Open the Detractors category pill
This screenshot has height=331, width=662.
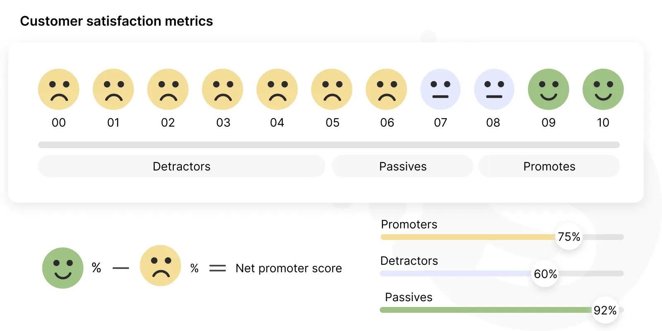click(x=182, y=166)
